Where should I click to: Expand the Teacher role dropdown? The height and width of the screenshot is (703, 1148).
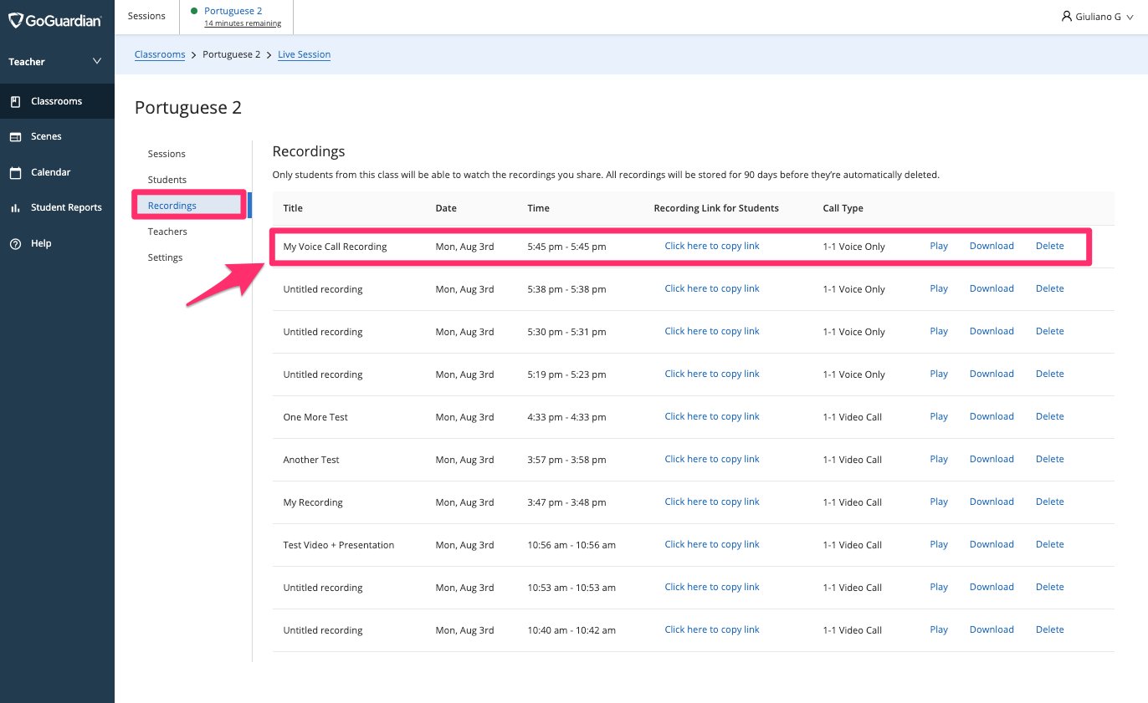[97, 61]
